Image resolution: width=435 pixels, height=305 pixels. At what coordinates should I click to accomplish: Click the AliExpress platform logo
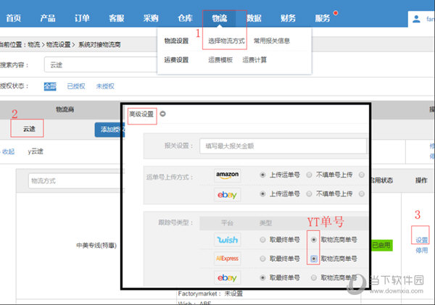click(x=227, y=258)
